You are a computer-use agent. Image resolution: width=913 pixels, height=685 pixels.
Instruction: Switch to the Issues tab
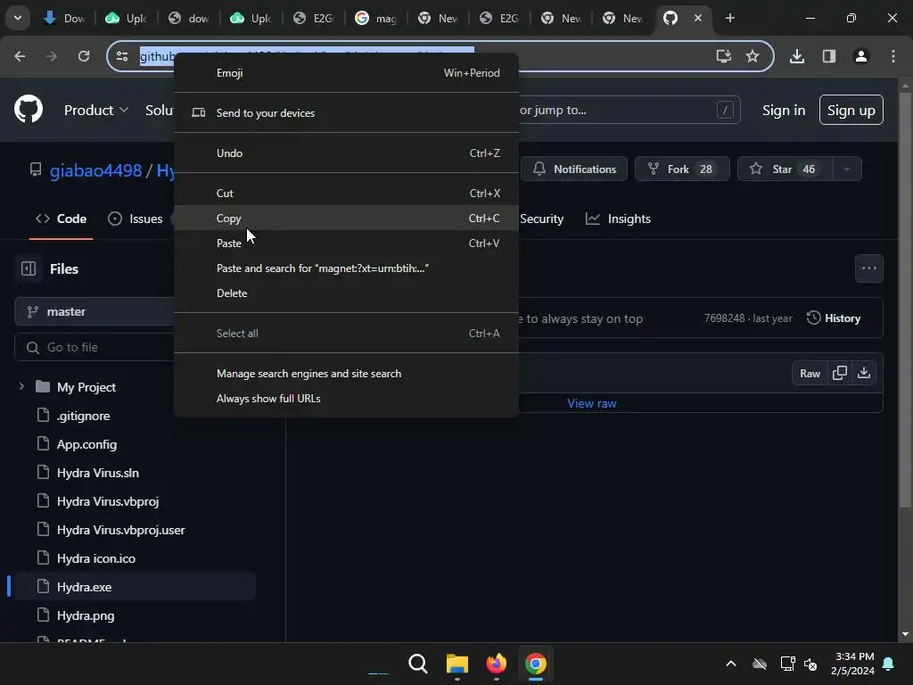pyautogui.click(x=136, y=219)
